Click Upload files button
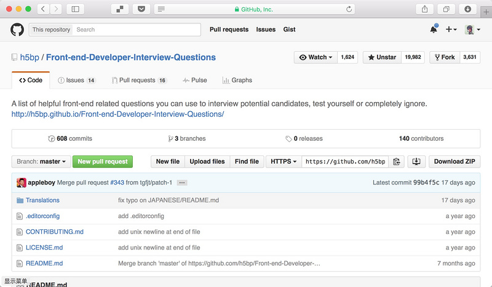This screenshot has width=492, height=287. tap(207, 162)
